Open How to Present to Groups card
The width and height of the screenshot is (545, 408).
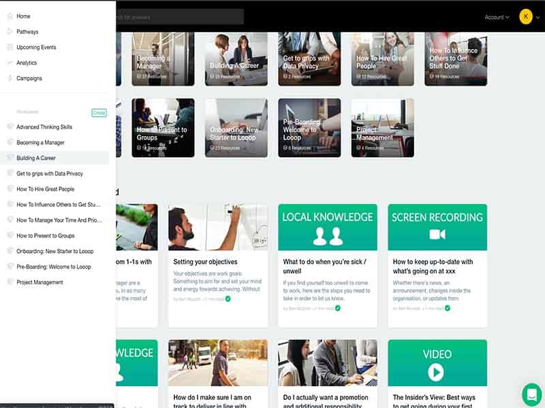click(x=163, y=128)
